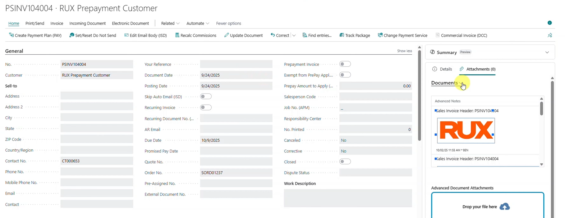The height and width of the screenshot is (218, 565).
Task: Click the Correct action arrow icon
Action: [x=272, y=35]
